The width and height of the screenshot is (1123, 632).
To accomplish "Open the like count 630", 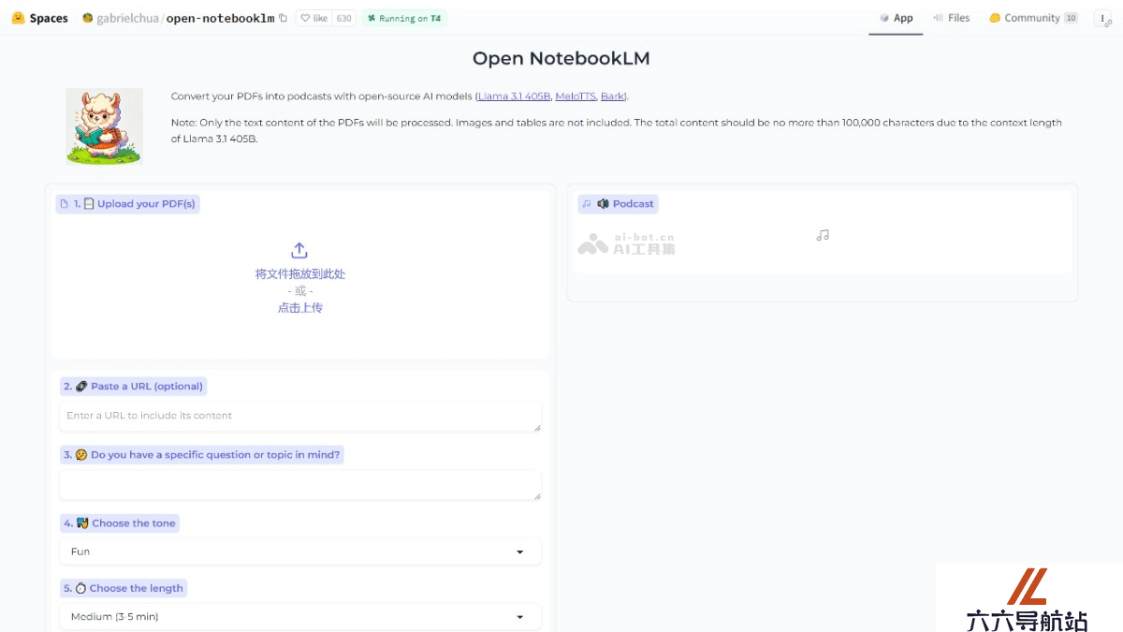I will tap(344, 18).
